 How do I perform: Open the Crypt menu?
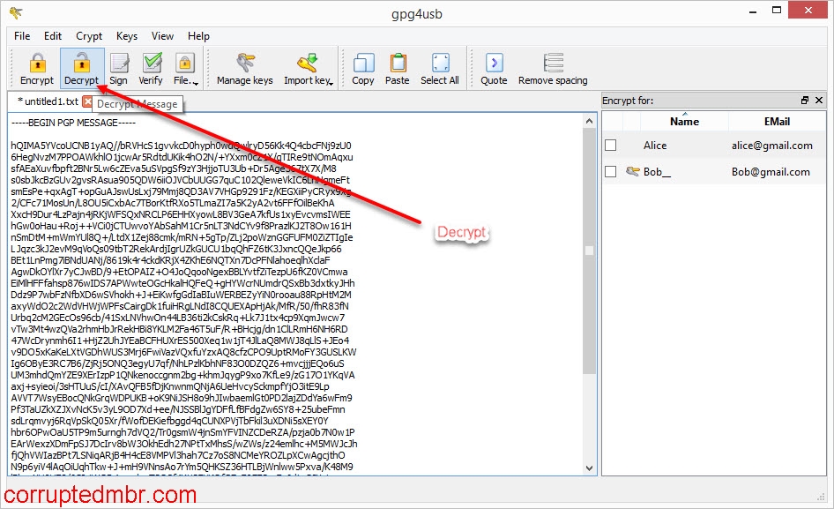pos(88,36)
